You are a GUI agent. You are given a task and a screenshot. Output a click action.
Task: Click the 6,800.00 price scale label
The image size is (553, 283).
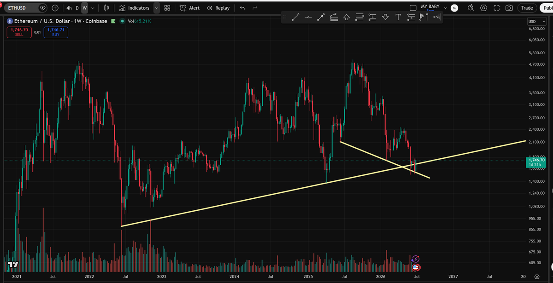pos(536,29)
